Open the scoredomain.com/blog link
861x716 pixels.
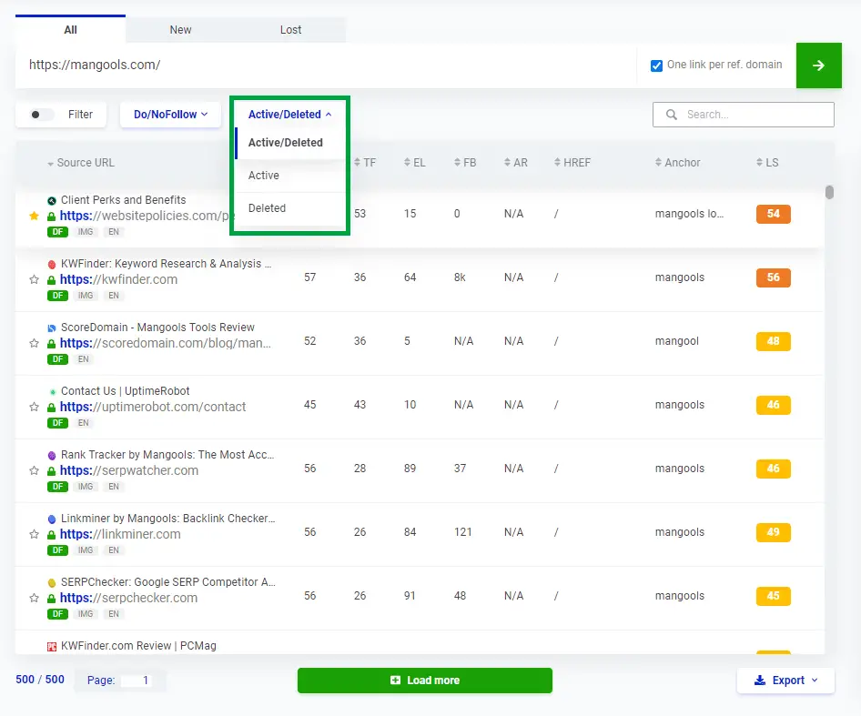[x=166, y=343]
